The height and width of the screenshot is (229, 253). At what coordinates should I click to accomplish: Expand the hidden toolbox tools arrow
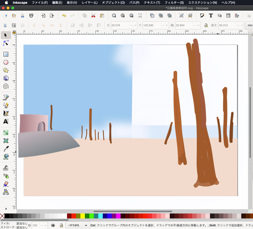pos(6,209)
